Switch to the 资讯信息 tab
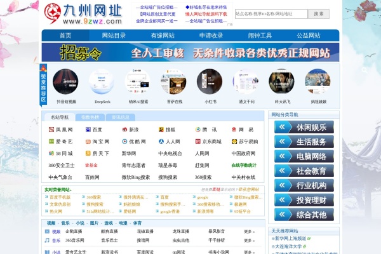 [x=121, y=117]
